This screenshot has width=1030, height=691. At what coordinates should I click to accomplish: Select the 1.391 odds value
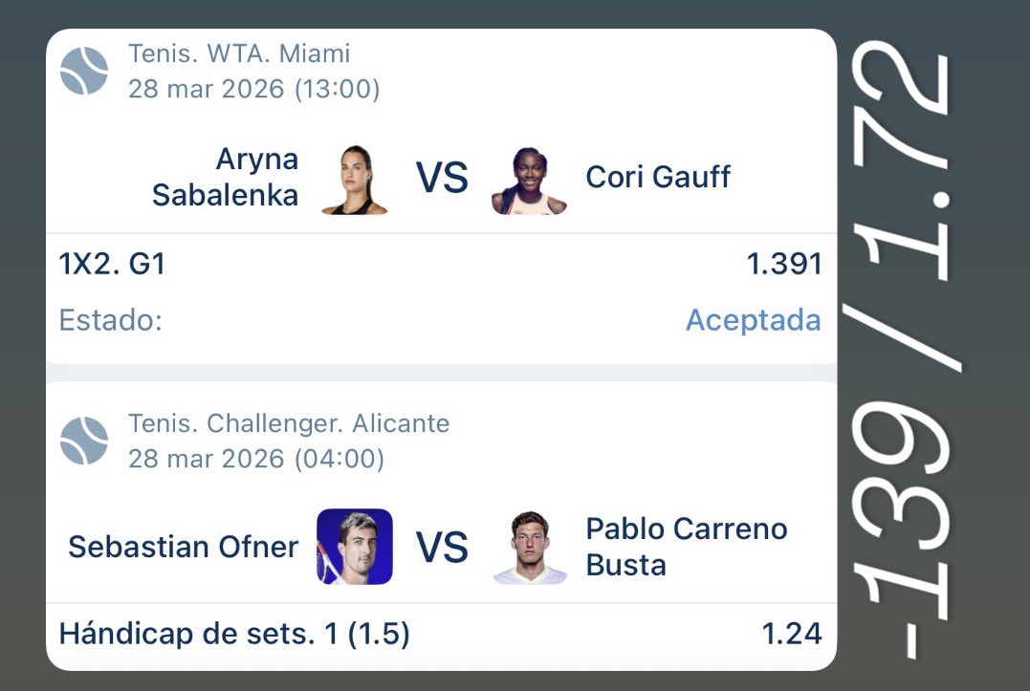[x=784, y=265]
